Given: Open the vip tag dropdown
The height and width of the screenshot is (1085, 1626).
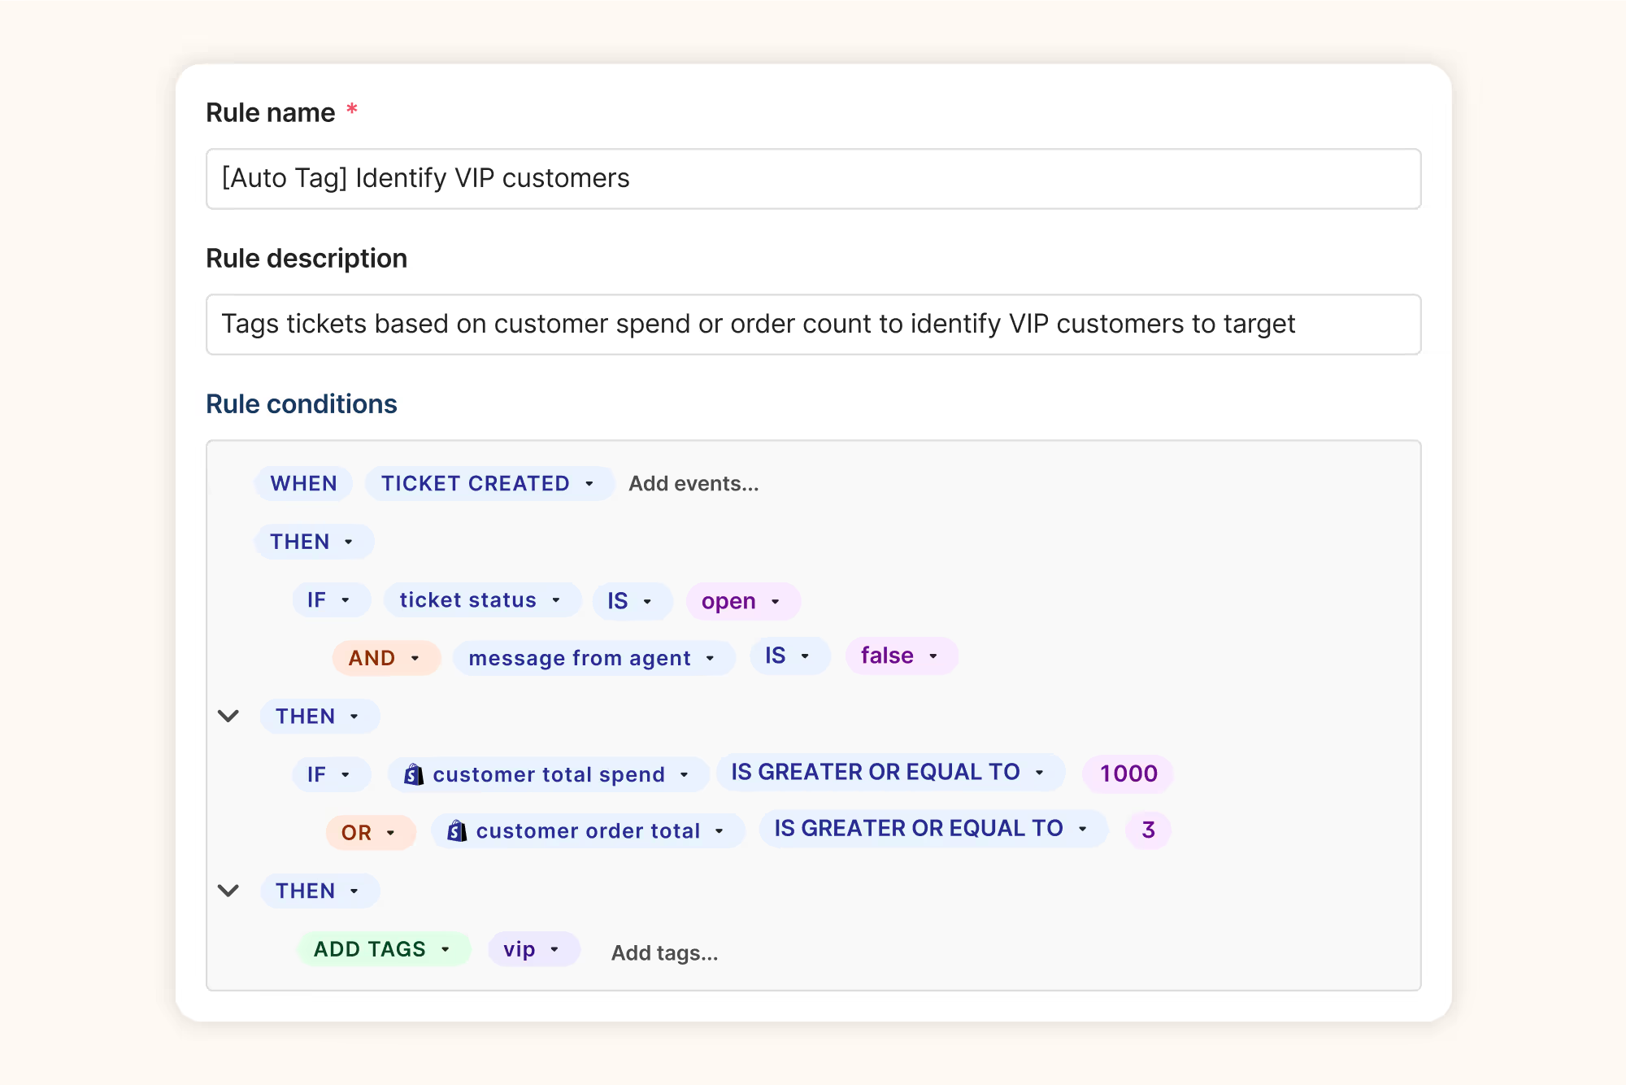Looking at the screenshot, I should (x=533, y=949).
